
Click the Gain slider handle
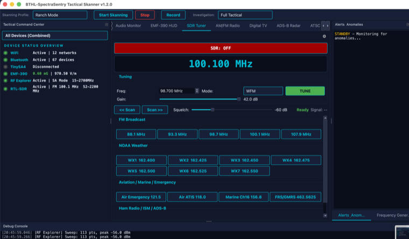coord(238,99)
